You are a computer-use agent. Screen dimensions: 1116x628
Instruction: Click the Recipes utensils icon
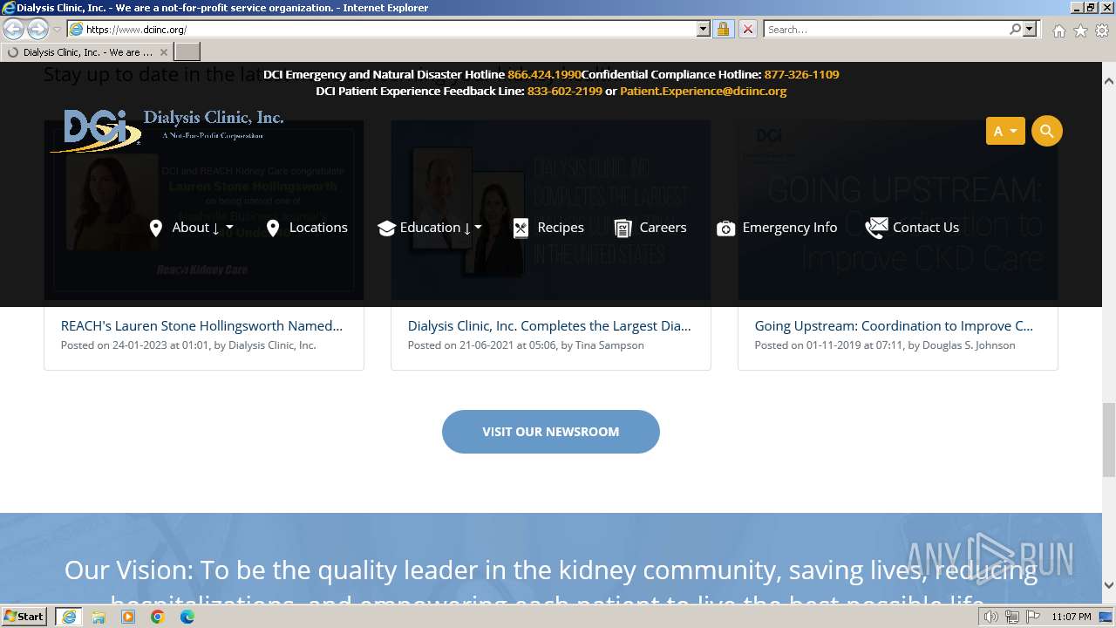[521, 228]
